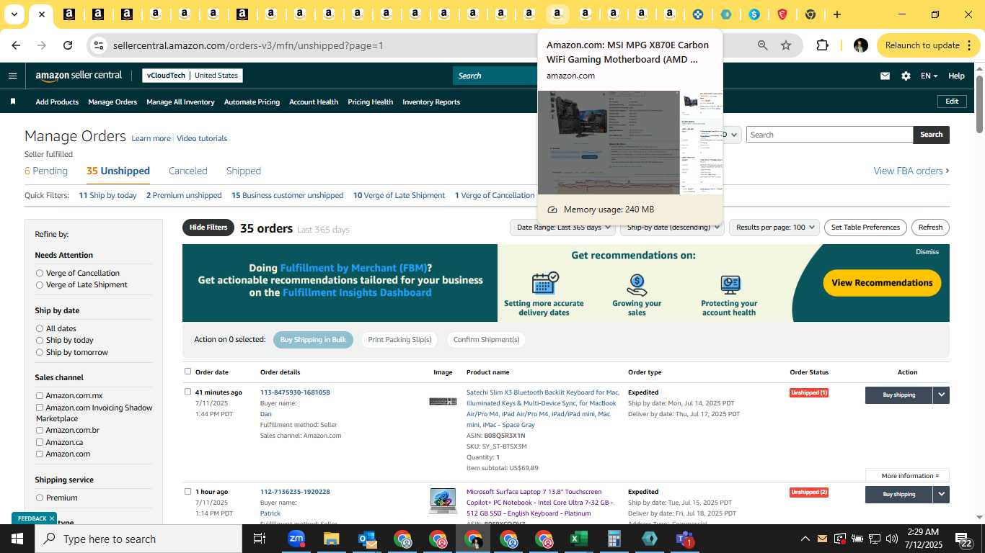Click the order search input field
The height and width of the screenshot is (553, 985).
(x=829, y=135)
